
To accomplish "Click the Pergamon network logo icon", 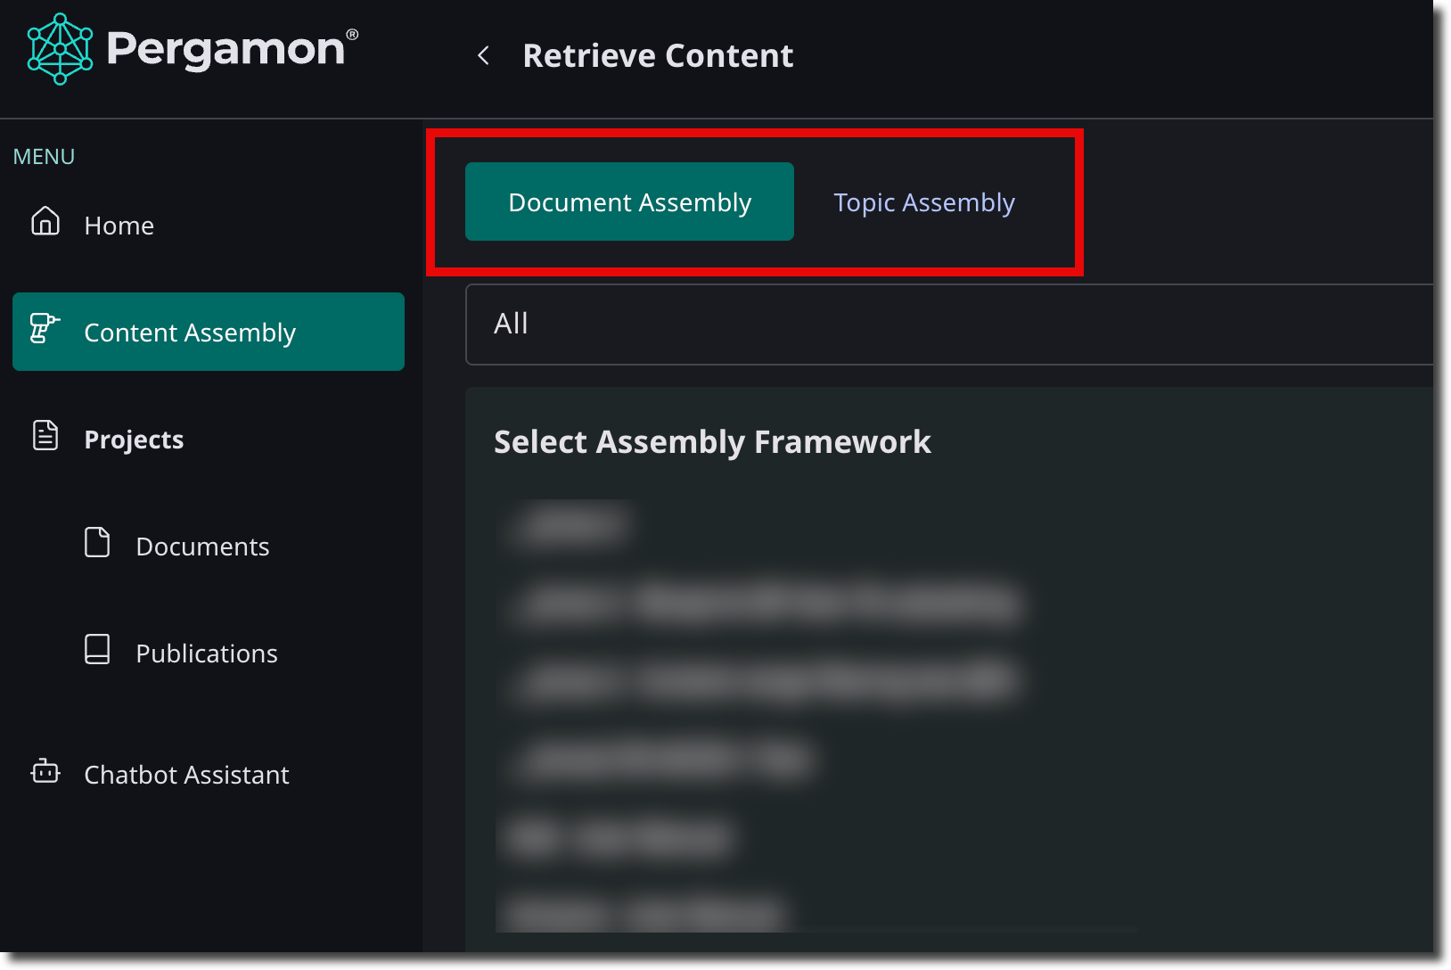I will pyautogui.click(x=60, y=49).
